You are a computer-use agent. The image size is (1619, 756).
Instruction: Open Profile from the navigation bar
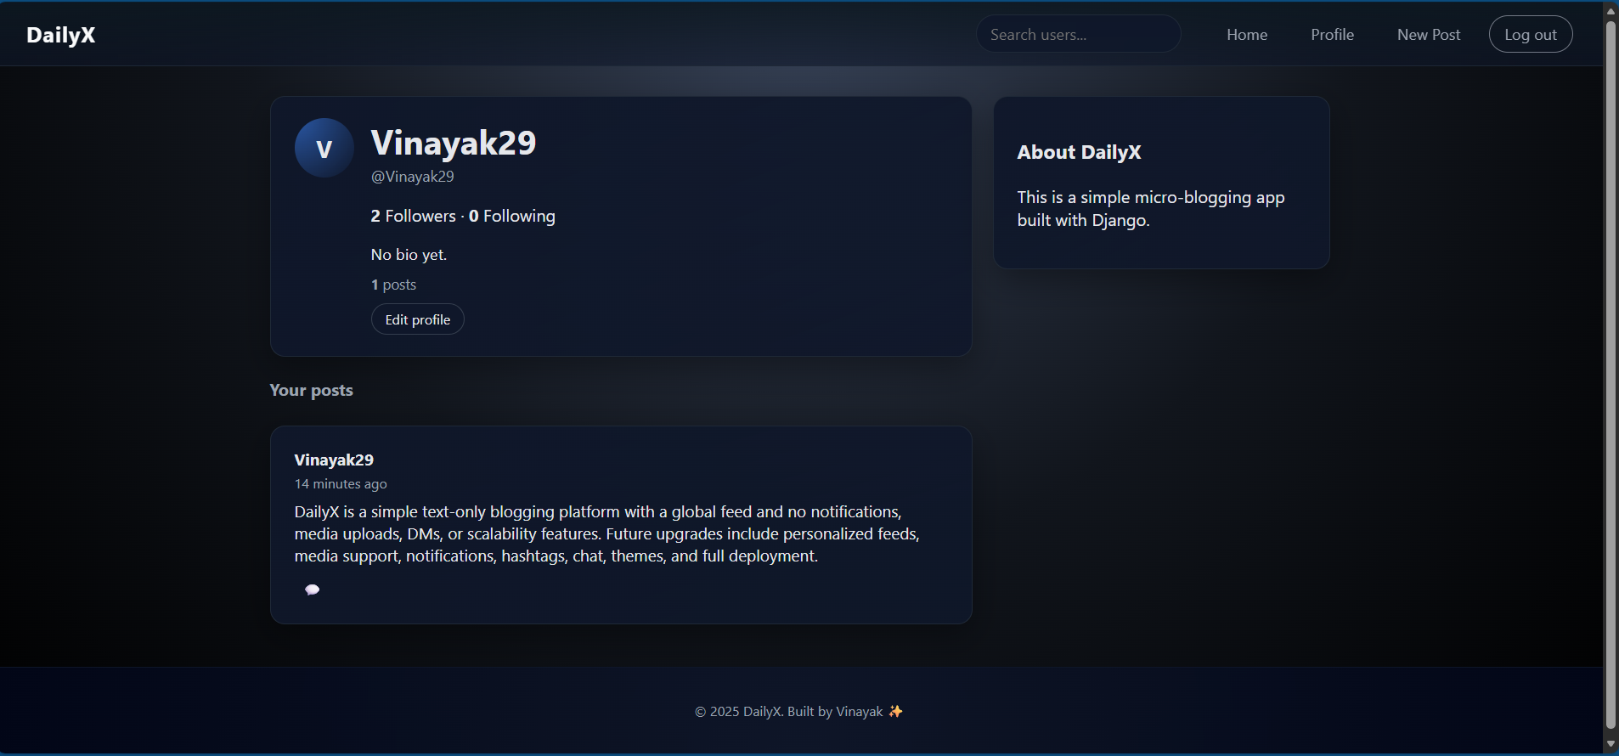click(1332, 35)
